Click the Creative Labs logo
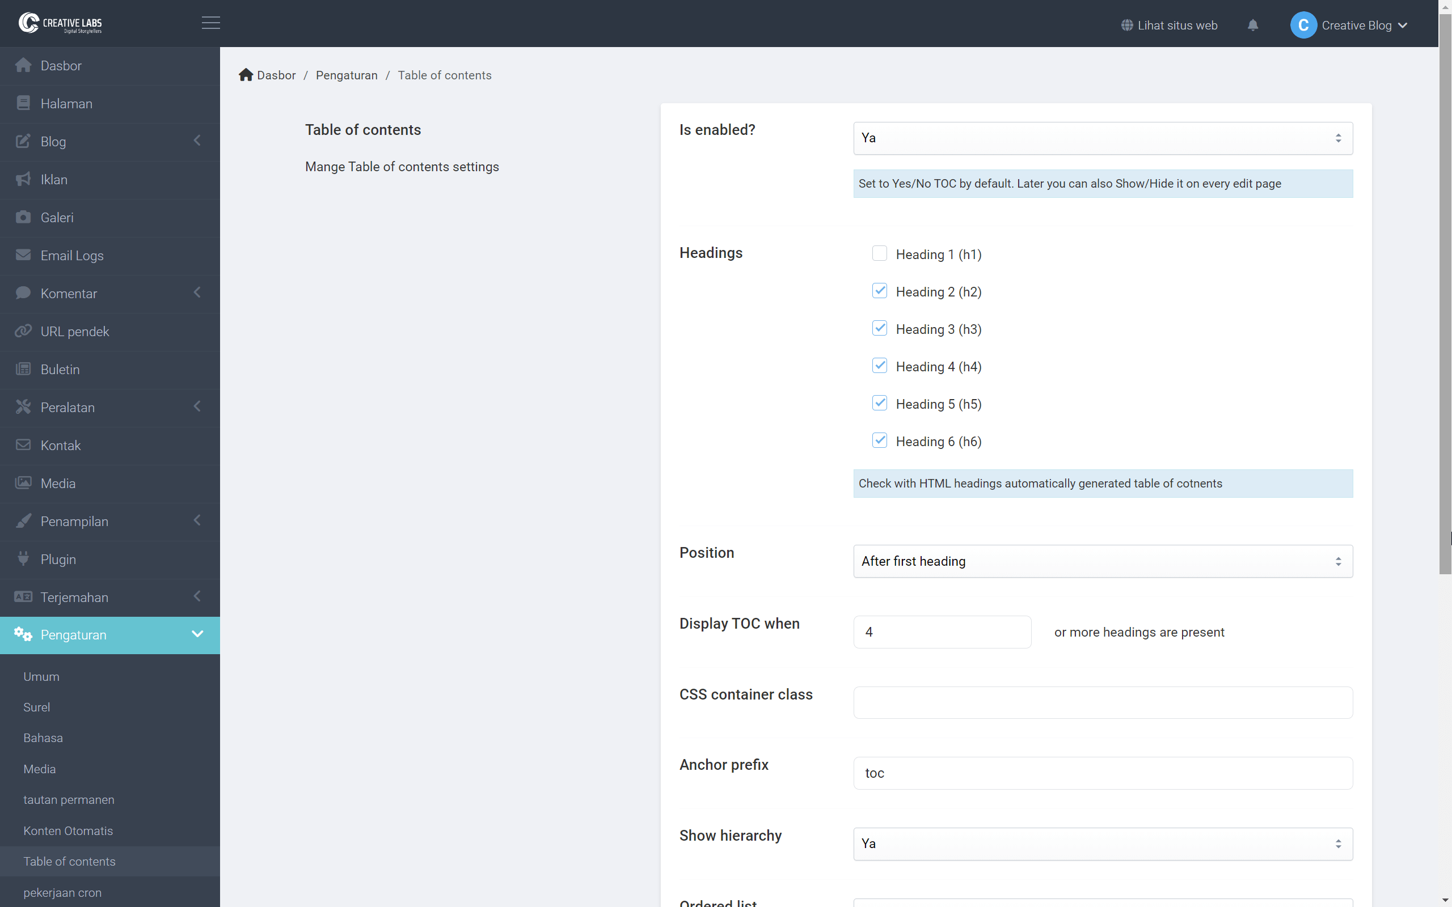 [x=60, y=23]
